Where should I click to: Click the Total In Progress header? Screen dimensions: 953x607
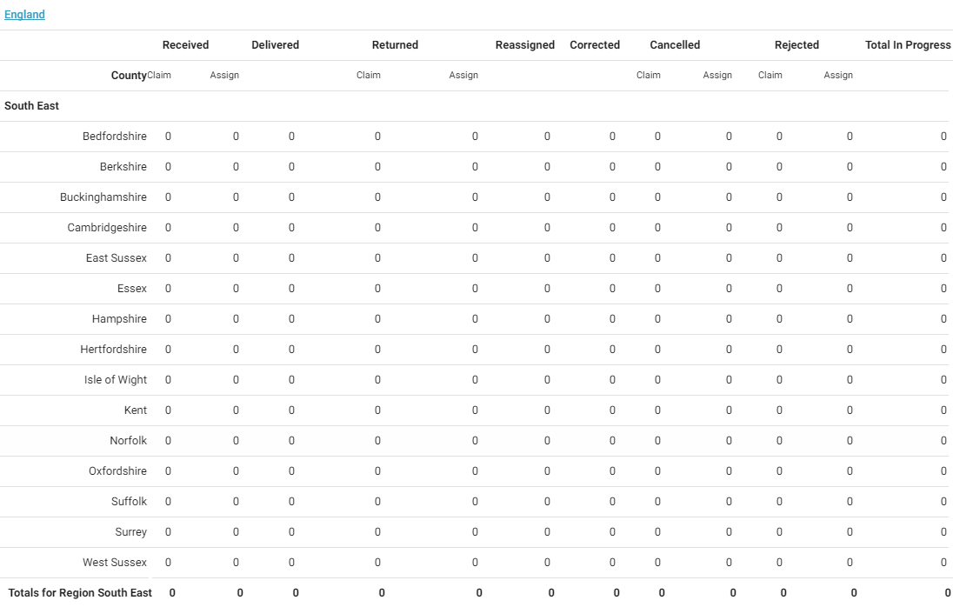(x=907, y=45)
